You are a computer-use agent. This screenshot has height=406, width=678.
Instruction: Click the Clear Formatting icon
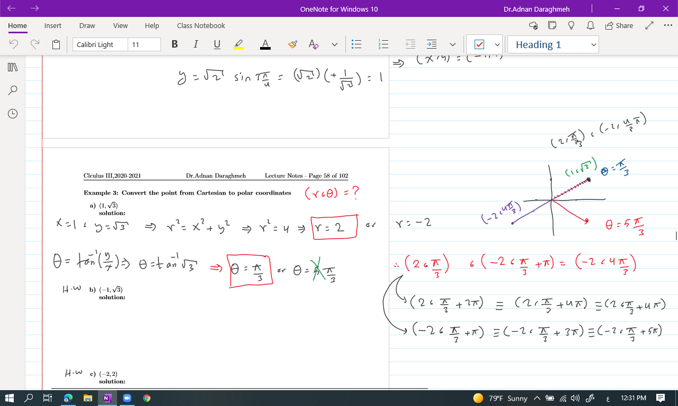pos(314,44)
